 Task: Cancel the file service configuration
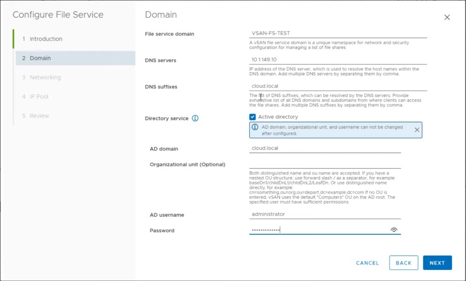(x=367, y=263)
